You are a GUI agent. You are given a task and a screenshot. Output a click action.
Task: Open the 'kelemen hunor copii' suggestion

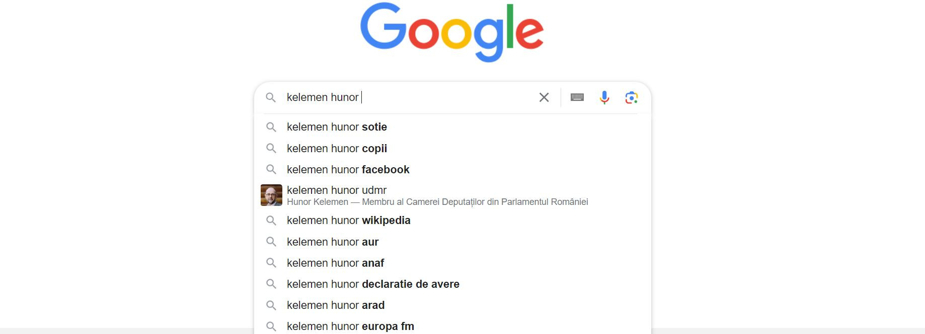(x=336, y=148)
